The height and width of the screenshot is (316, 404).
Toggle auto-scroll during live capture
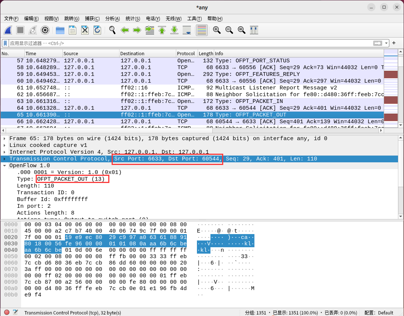(x=186, y=30)
